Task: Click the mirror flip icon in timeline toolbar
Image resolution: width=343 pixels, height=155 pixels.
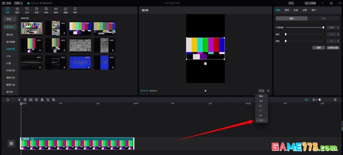Action: click(42, 100)
